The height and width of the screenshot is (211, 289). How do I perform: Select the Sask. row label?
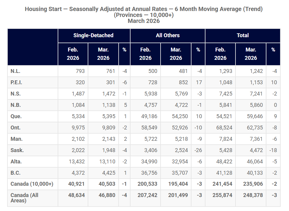point(17,150)
